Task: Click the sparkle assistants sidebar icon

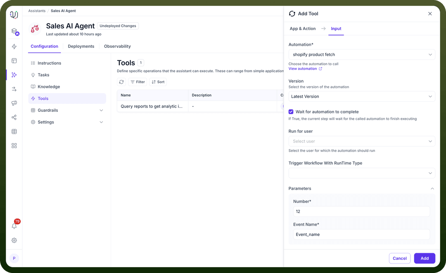Action: click(14, 75)
